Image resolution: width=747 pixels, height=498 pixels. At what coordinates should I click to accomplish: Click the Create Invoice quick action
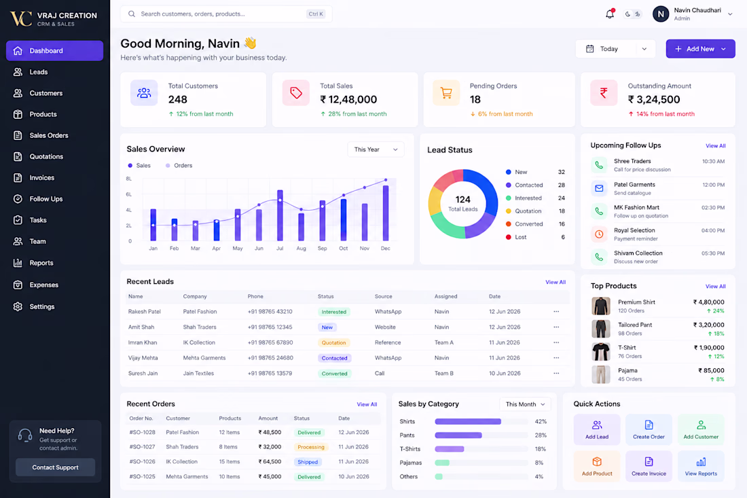pyautogui.click(x=649, y=466)
